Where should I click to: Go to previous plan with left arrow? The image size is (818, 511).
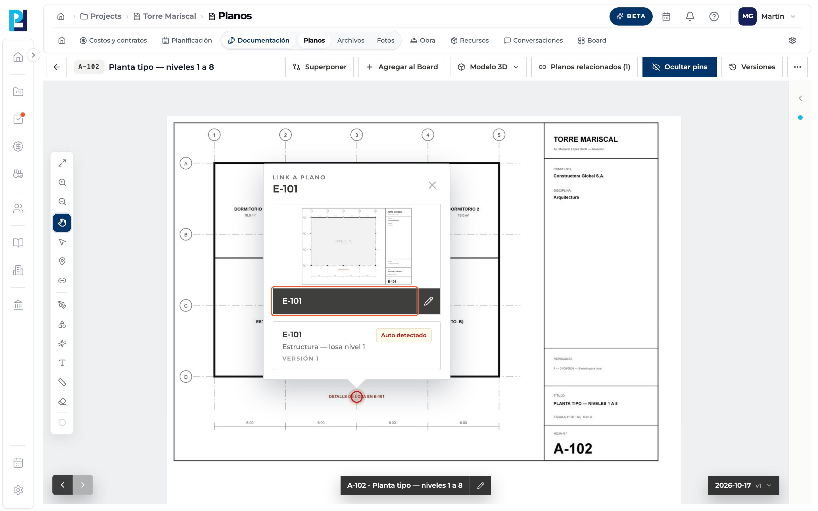click(62, 485)
